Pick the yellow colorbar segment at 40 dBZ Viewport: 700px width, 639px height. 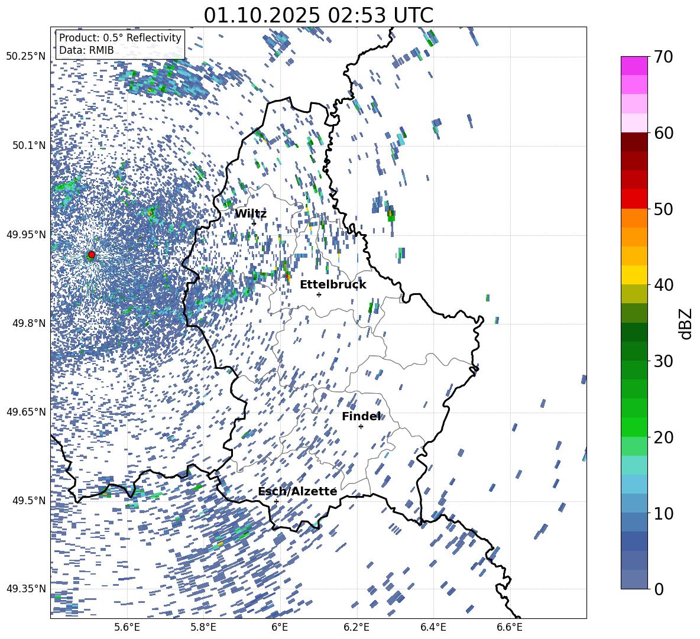pos(634,275)
